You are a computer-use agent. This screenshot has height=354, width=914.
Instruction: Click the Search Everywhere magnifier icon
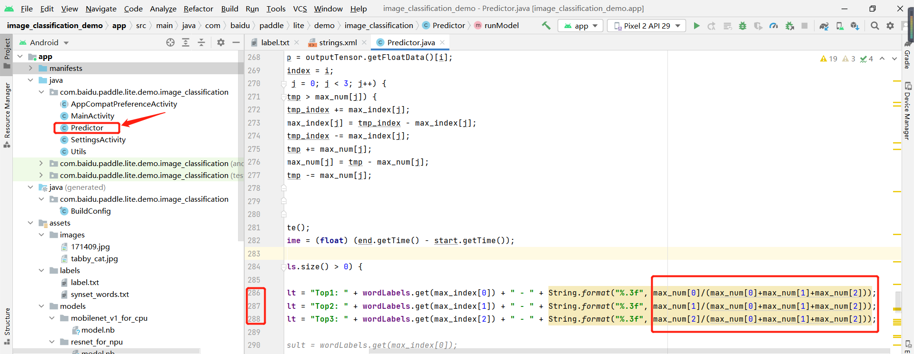[874, 26]
